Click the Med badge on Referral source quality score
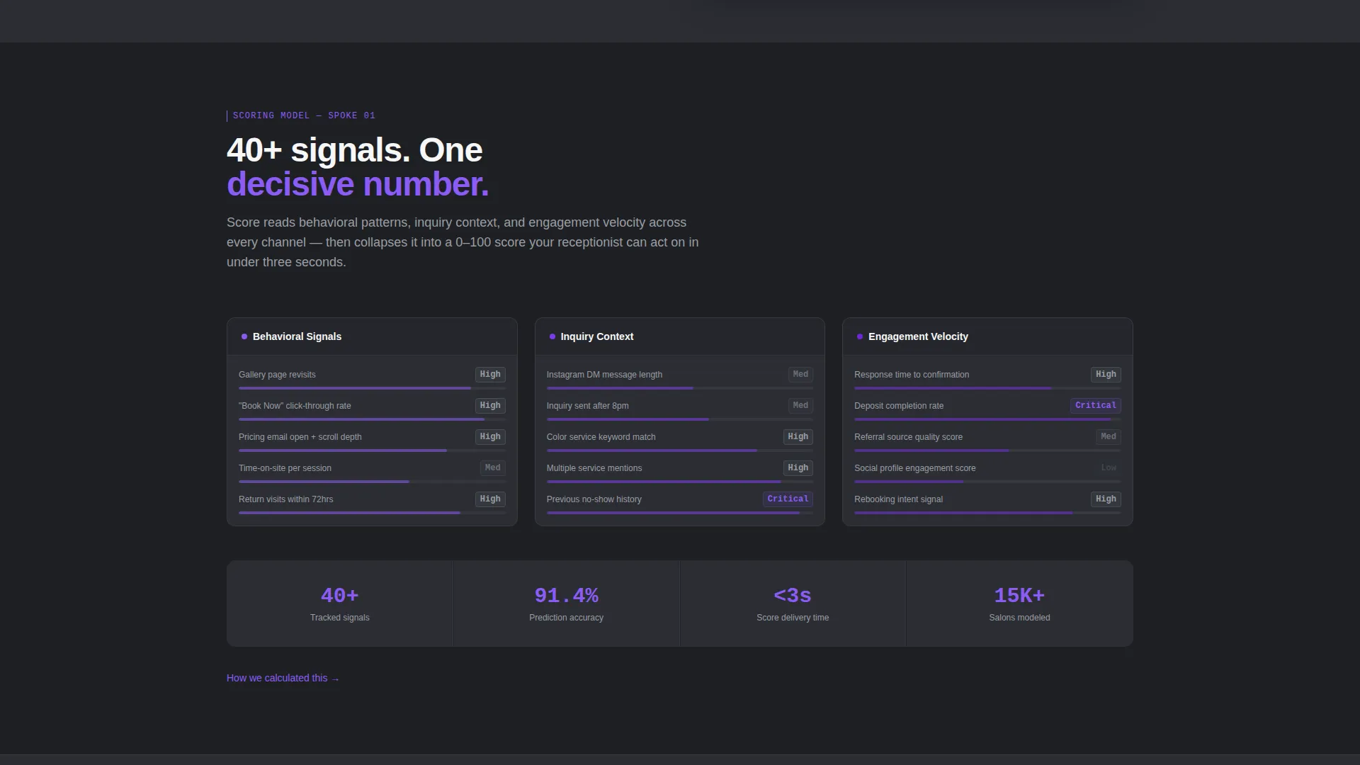1360x765 pixels. coord(1109,436)
